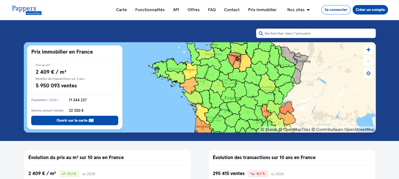Go to the API page

[x=176, y=10]
